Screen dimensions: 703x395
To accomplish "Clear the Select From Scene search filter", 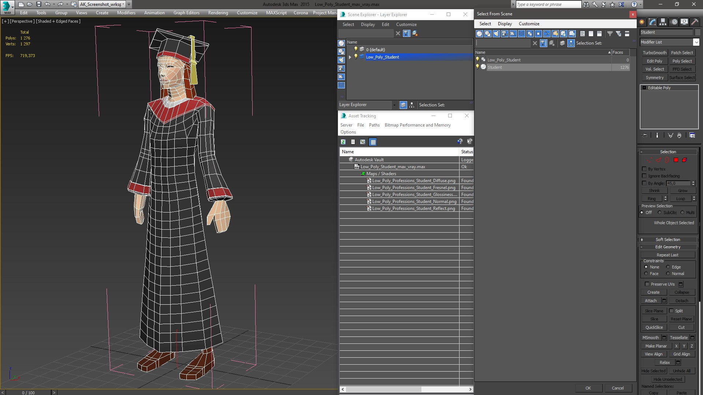I will (x=535, y=43).
